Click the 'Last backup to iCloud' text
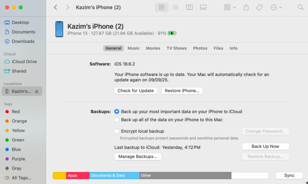The image size is (308, 184). coord(137,147)
